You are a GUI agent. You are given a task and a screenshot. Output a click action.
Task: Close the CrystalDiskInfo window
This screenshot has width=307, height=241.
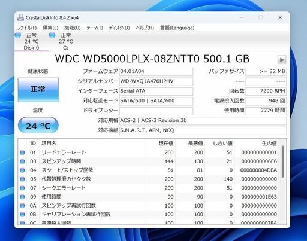pos(280,17)
